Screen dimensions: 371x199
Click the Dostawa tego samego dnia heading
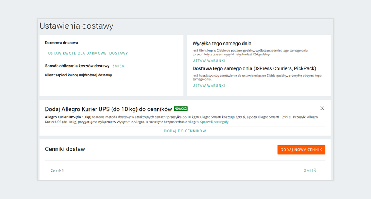click(x=254, y=68)
